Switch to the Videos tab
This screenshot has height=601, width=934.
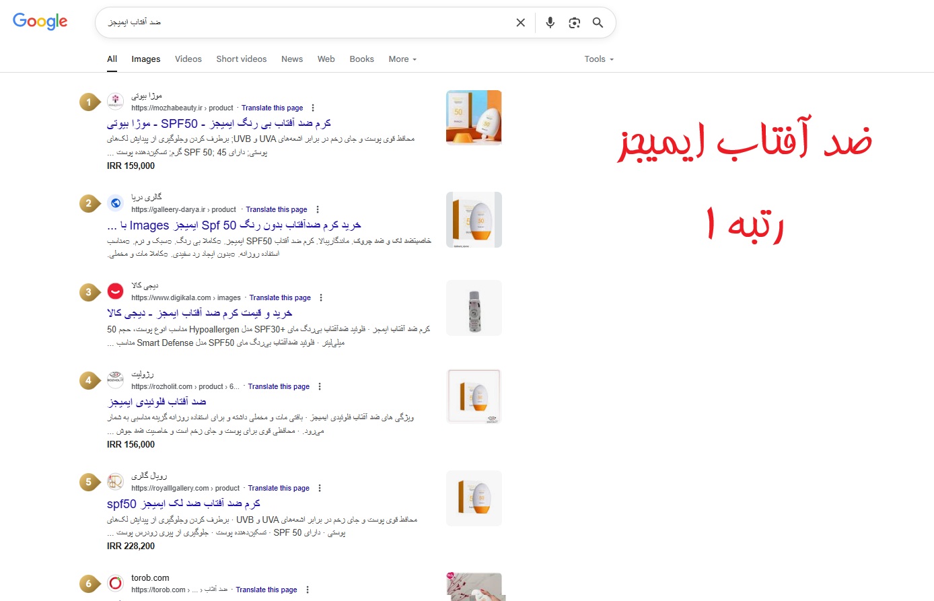[188, 59]
